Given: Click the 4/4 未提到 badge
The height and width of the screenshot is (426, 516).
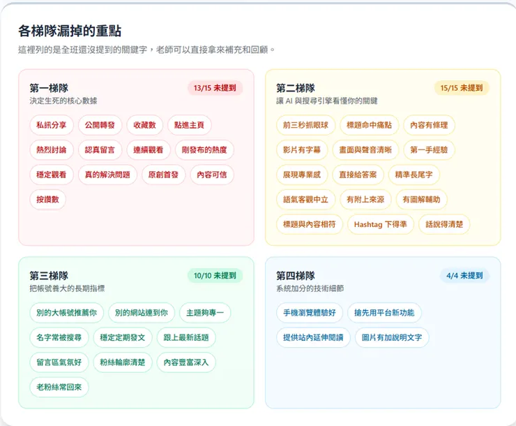Looking at the screenshot, I should [x=464, y=276].
